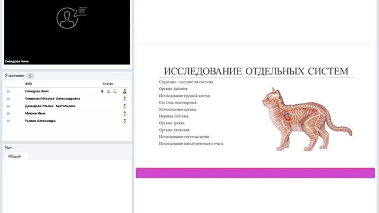Click the user role icon for Давыдова Ульяна Анатольевна

124,106
